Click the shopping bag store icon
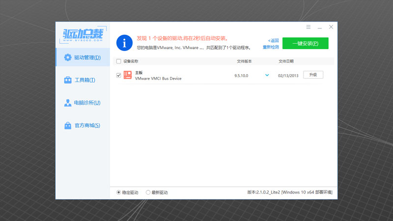This screenshot has height=221, width=393. coord(68,125)
